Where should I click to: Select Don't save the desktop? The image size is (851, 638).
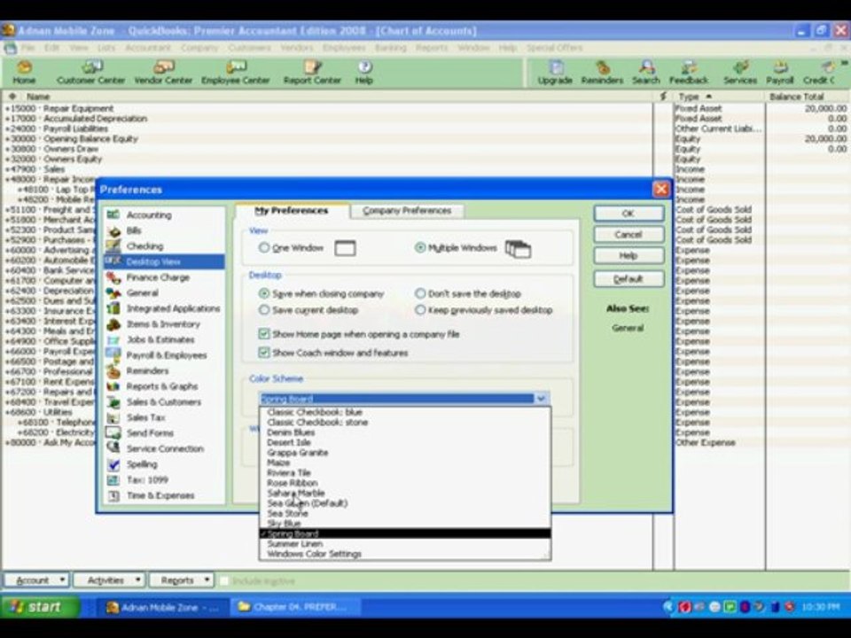[x=420, y=293]
